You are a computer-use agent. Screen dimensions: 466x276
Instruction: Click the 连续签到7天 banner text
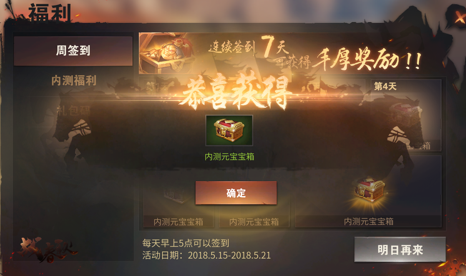click(249, 47)
